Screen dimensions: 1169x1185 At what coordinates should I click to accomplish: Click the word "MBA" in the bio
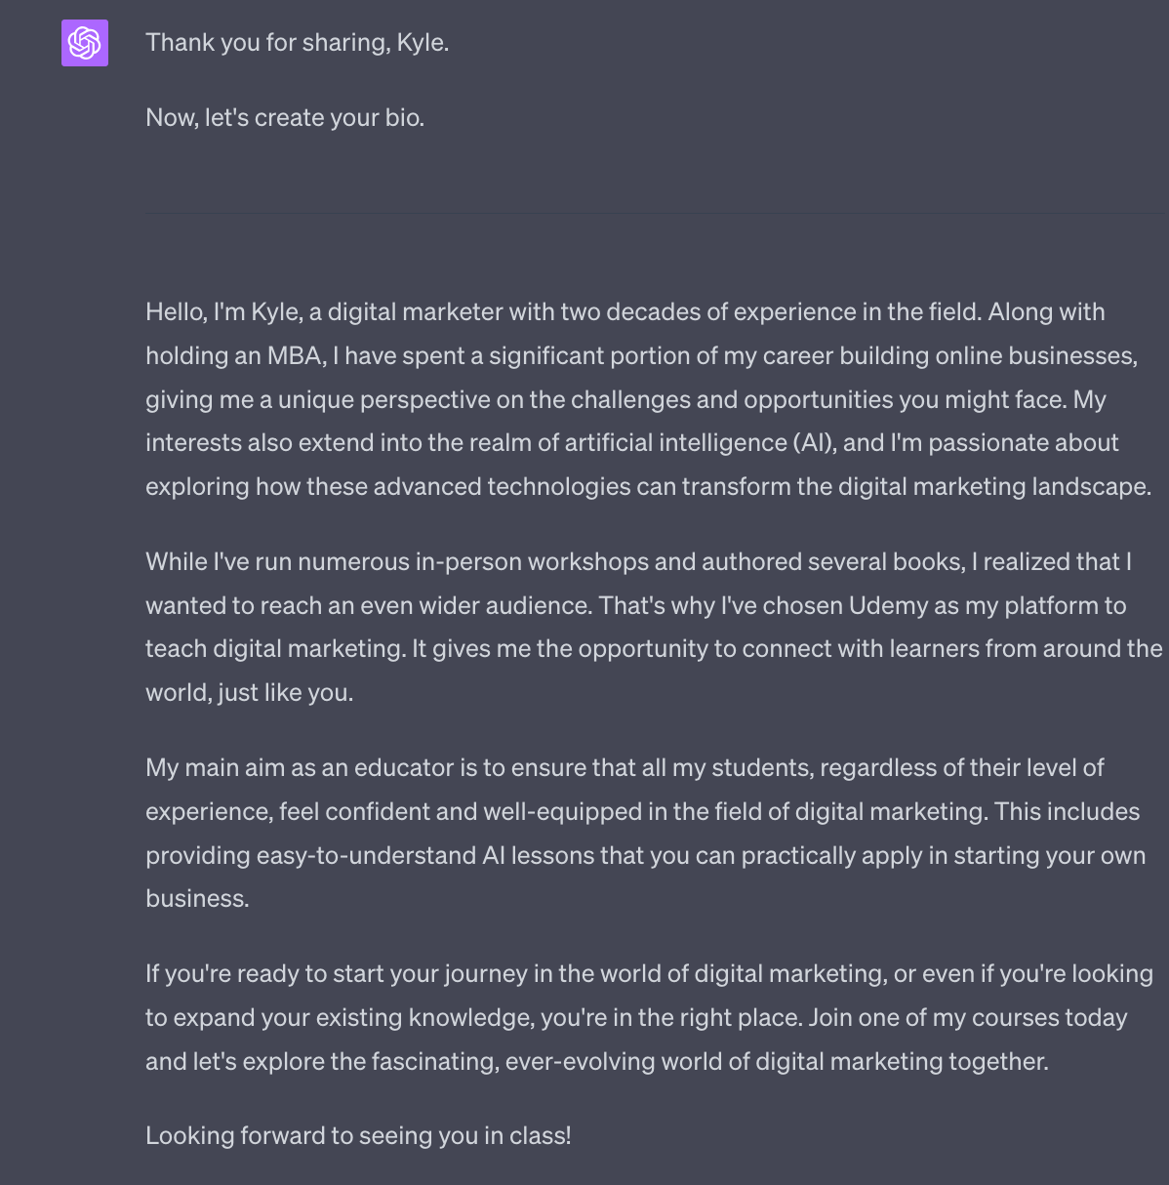[294, 356]
